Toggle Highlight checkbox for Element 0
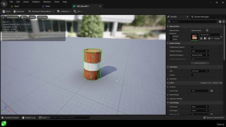The image size is (226, 127). coord(171,36)
